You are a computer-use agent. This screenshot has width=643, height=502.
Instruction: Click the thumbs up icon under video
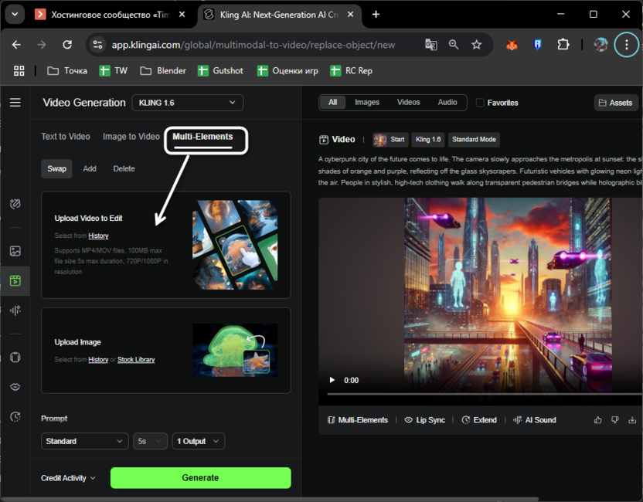597,420
